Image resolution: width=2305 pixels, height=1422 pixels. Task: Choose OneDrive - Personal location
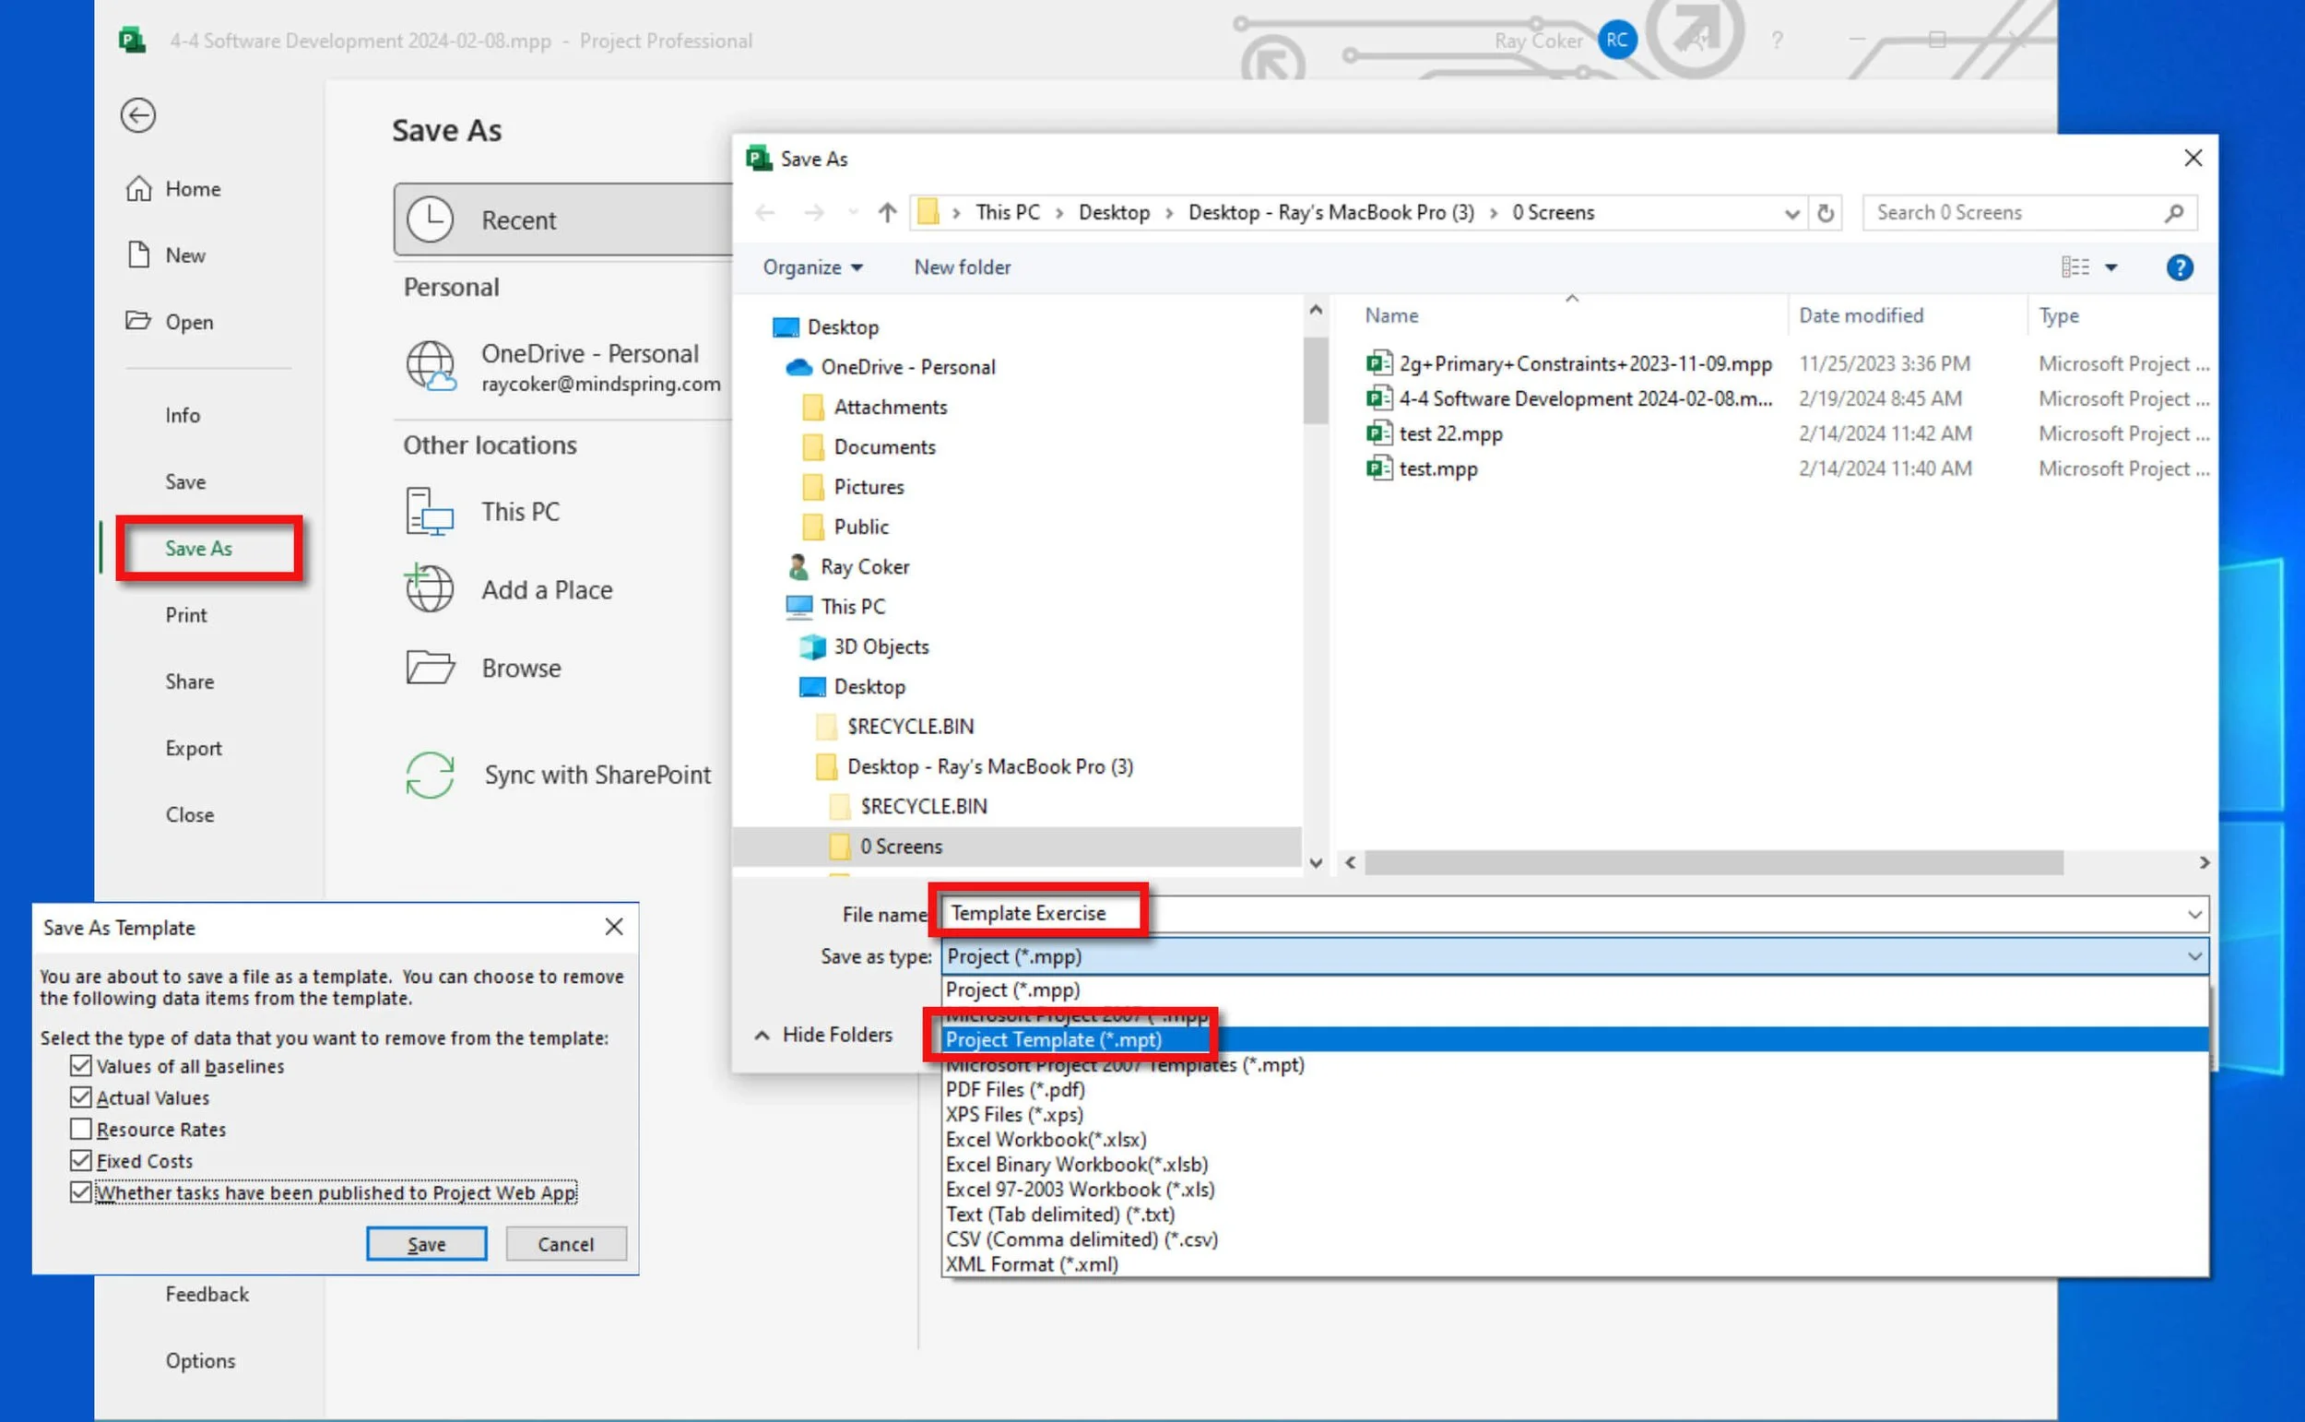pos(562,367)
